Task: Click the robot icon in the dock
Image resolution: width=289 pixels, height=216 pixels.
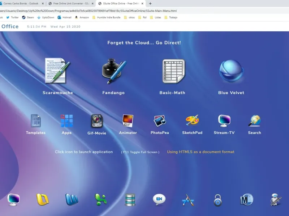Action: click(276, 200)
